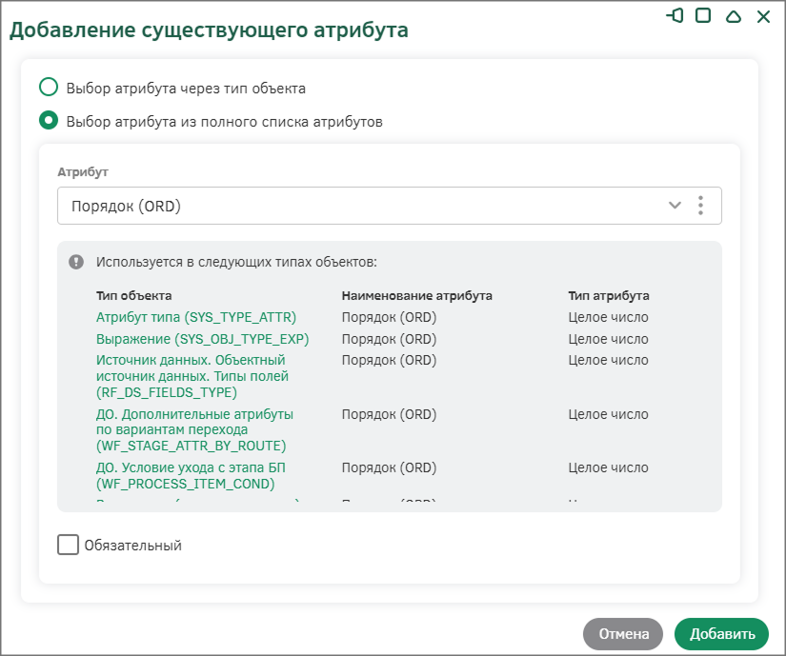Open the WF_STAGE_ATTR_BY_ROUTE object type link
This screenshot has width=786, height=656.
point(194,430)
